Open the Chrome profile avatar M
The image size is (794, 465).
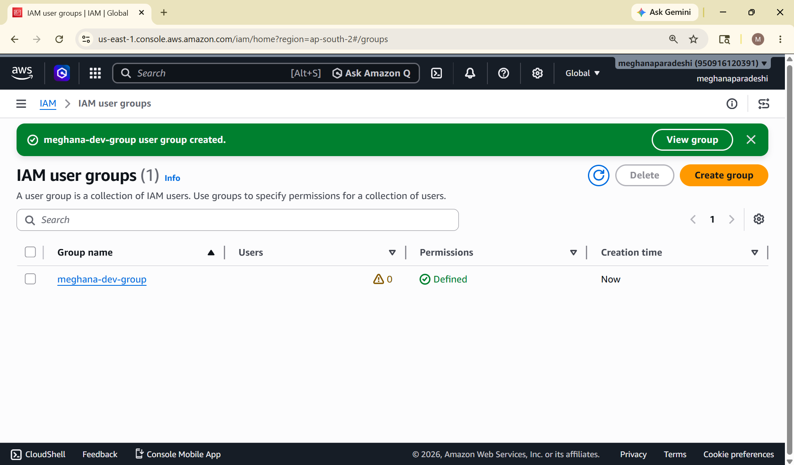click(758, 39)
